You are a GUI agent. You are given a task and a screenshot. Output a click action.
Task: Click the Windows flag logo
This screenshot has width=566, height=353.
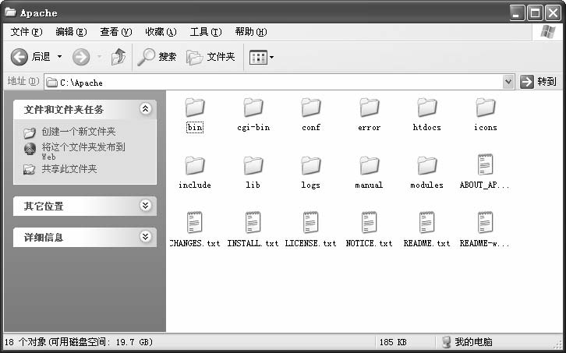547,33
